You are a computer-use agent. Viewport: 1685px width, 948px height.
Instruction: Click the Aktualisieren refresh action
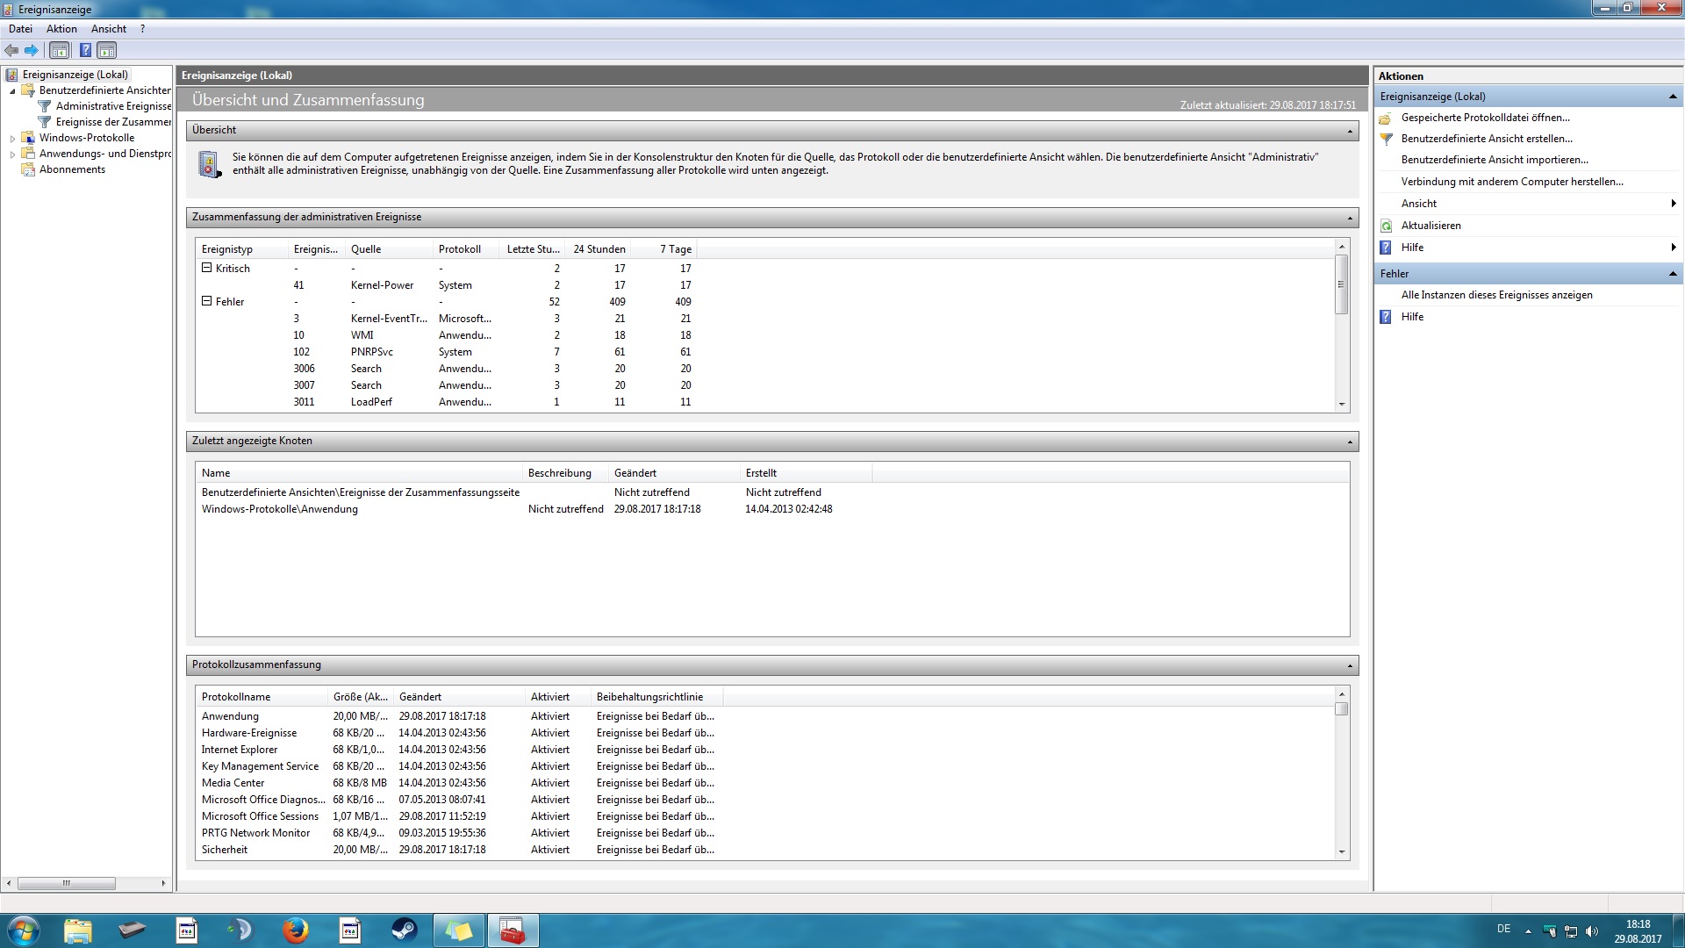[1430, 226]
